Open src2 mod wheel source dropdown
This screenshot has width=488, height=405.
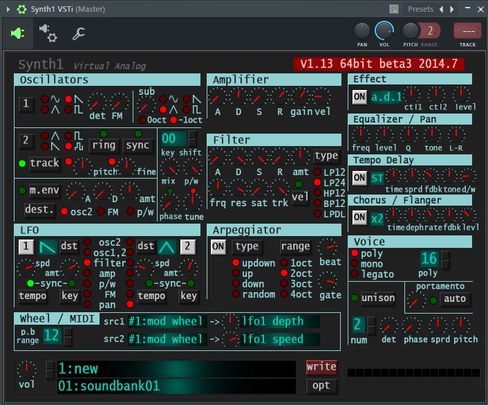[167, 339]
